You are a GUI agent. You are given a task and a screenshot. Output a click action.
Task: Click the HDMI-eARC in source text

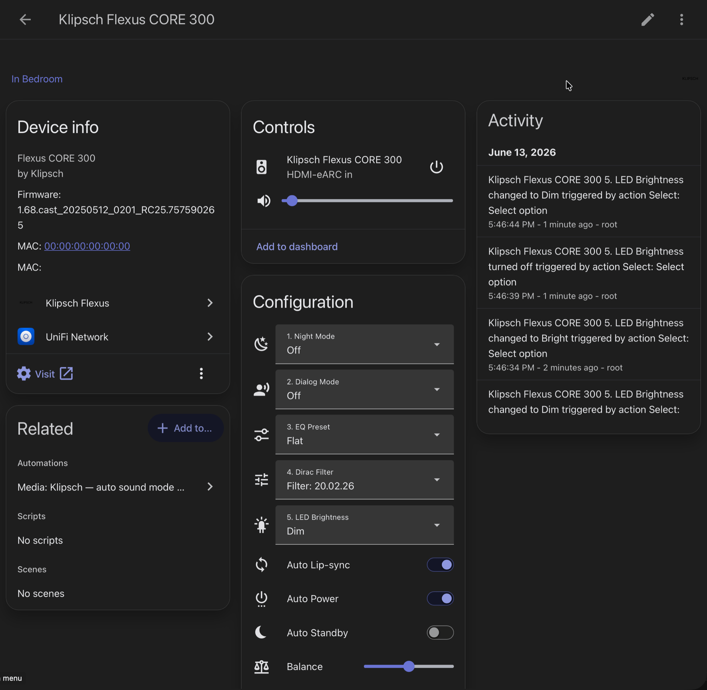(320, 175)
